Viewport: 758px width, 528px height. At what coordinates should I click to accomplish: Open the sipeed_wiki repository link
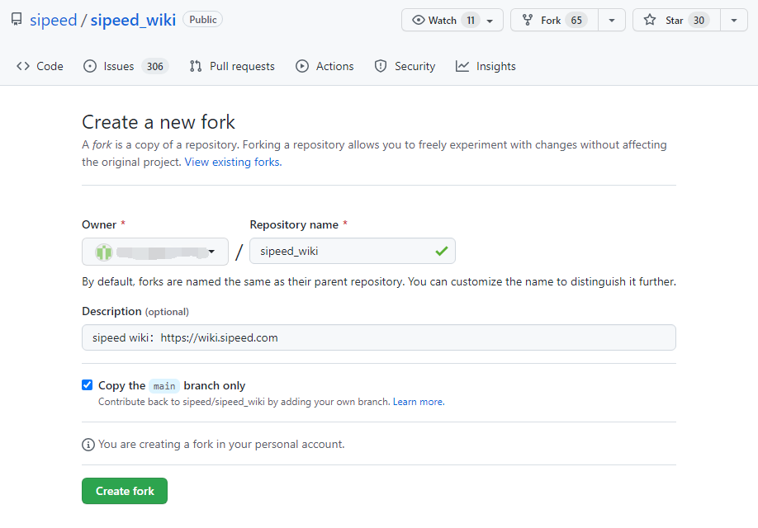[133, 20]
